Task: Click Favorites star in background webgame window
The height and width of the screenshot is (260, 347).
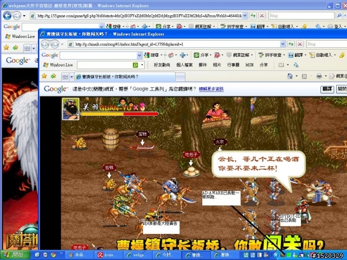Action: pyautogui.click(x=6, y=48)
